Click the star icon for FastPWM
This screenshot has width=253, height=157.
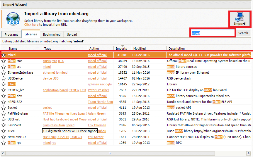(4, 125)
